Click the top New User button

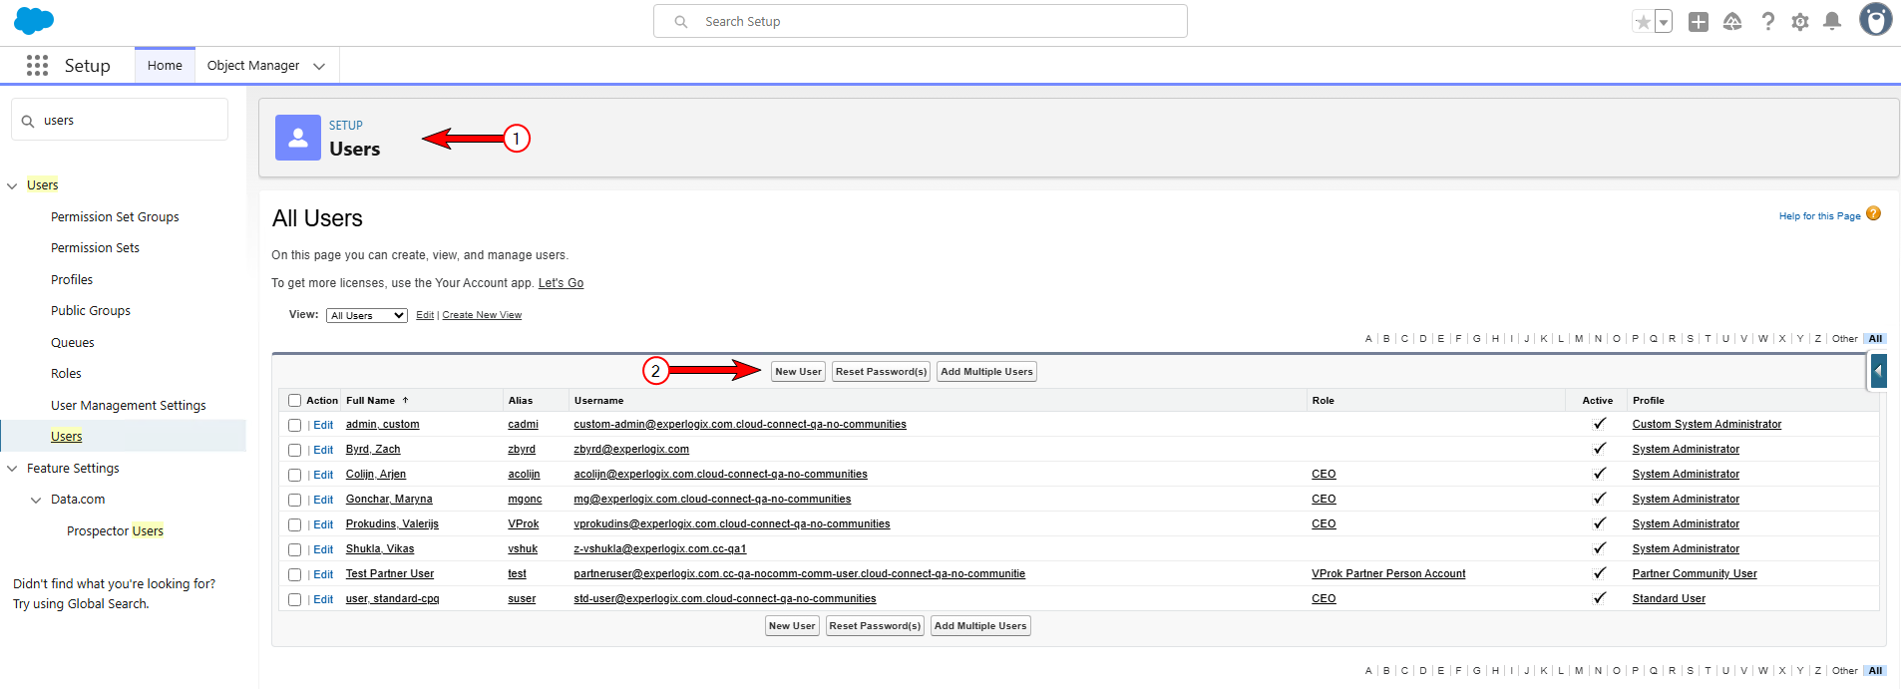(x=798, y=372)
